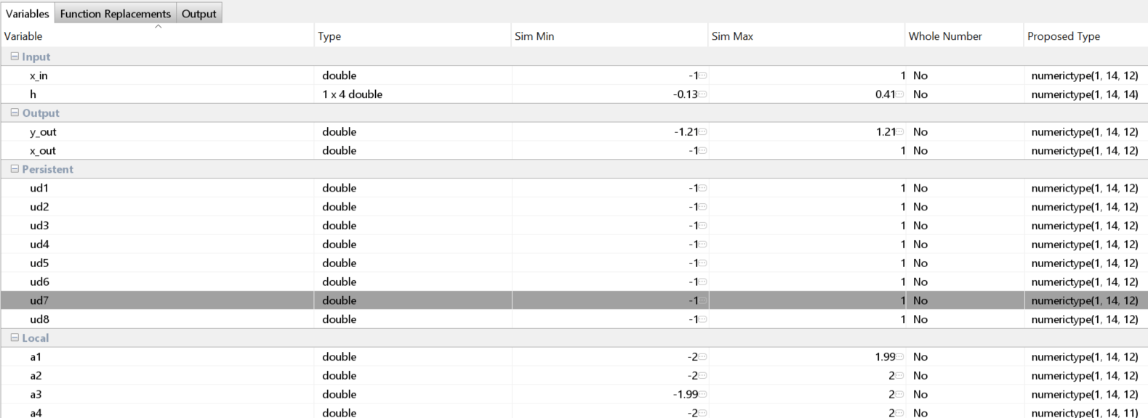Collapse the Output variables group
The height and width of the screenshot is (418, 1148).
tap(15, 113)
